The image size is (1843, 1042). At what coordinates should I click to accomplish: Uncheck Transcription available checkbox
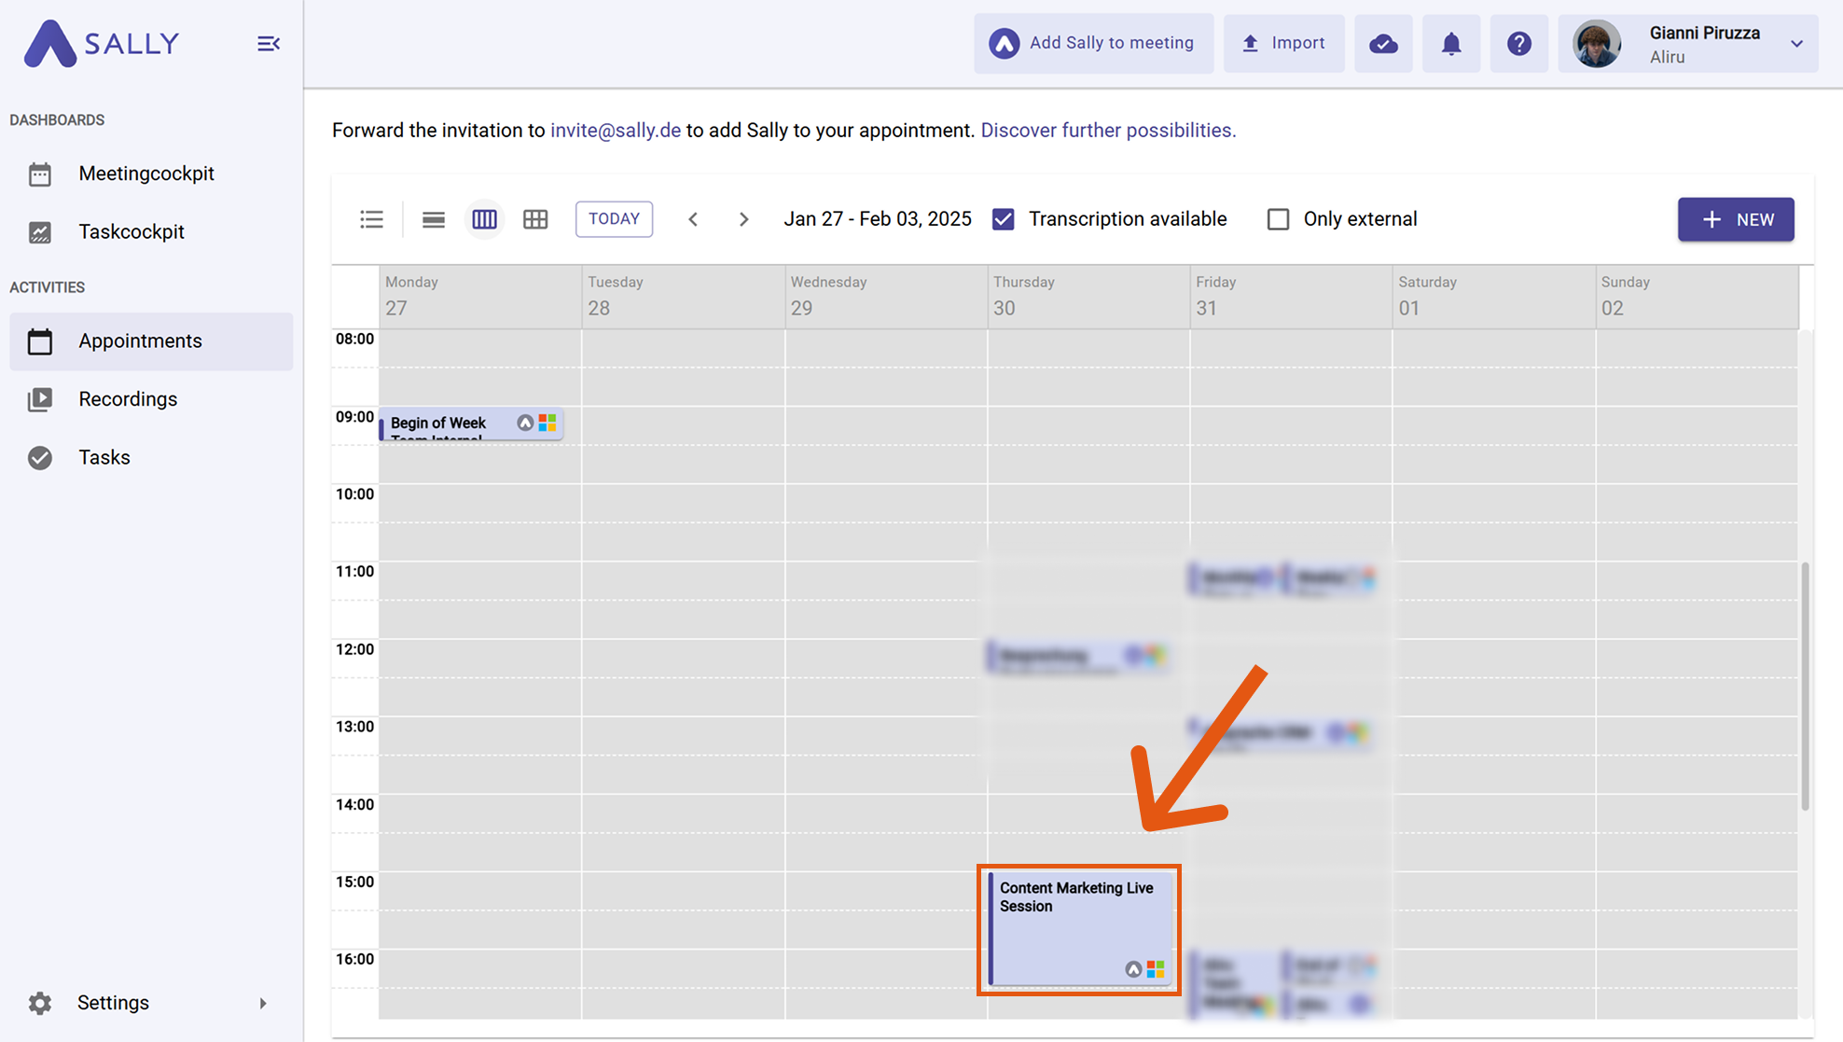1004,219
